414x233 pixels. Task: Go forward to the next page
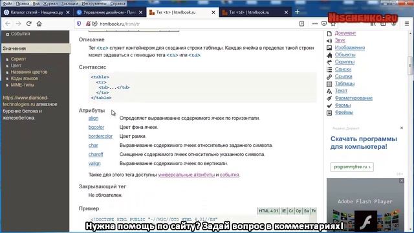click(18, 24)
